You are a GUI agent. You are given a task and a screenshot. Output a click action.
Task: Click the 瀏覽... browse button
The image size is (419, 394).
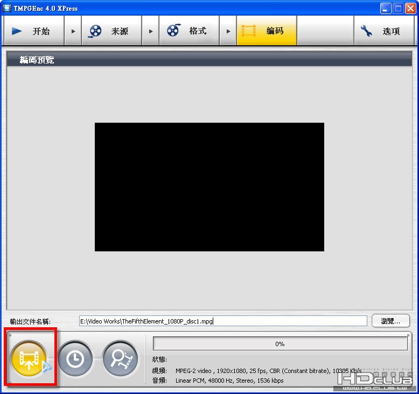390,321
